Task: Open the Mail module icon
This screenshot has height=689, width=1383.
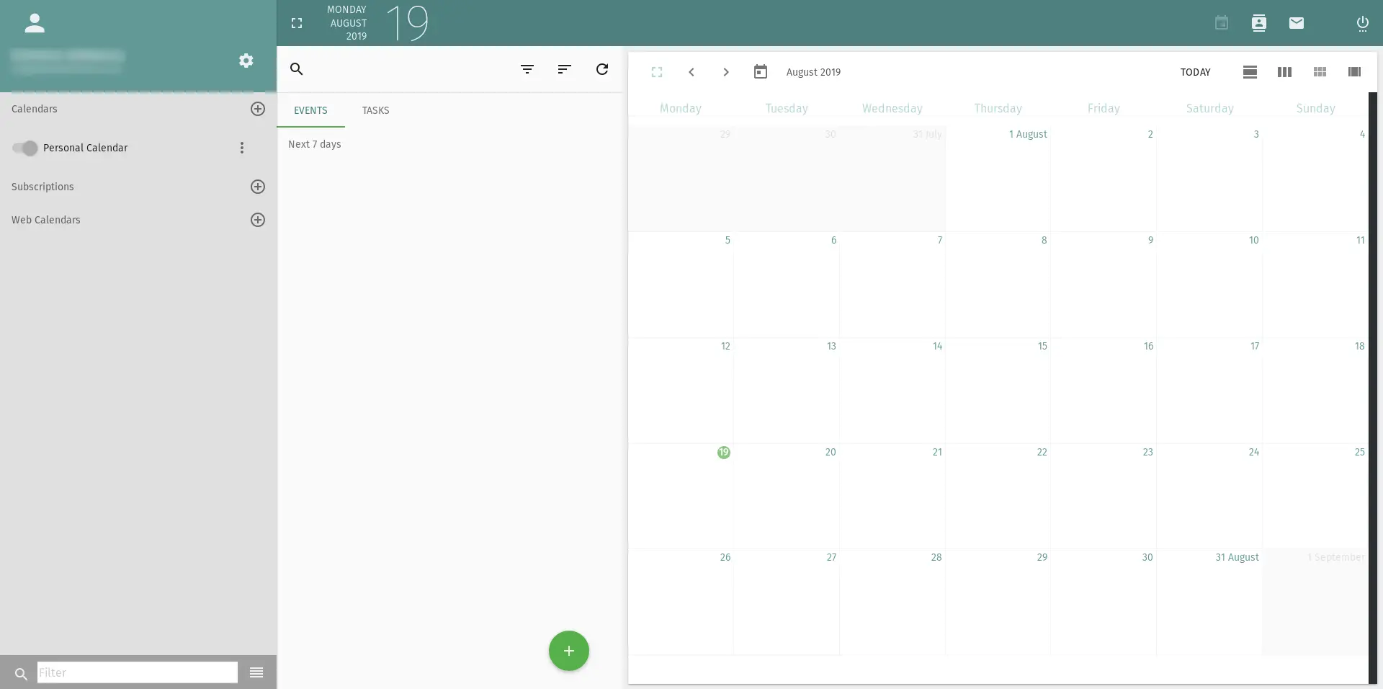Action: click(x=1296, y=23)
